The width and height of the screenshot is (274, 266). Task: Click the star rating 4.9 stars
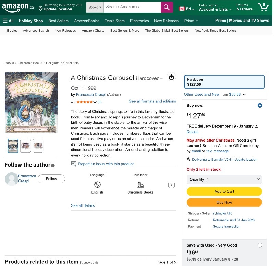(84, 102)
